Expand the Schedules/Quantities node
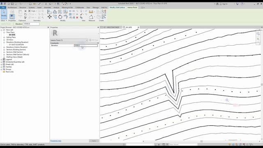 pos(1,62)
